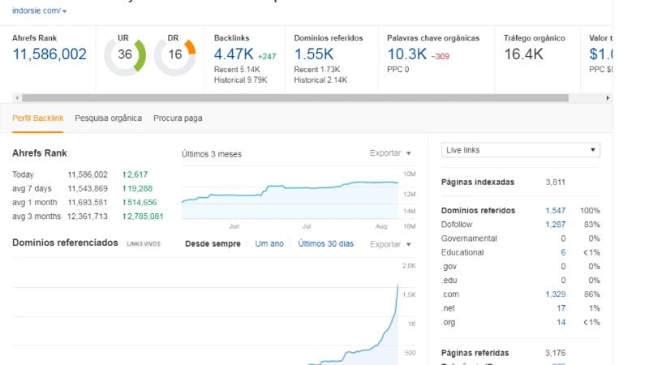Switch to Pesquisa orgânica tab
This screenshot has height=365, width=649.
point(109,118)
